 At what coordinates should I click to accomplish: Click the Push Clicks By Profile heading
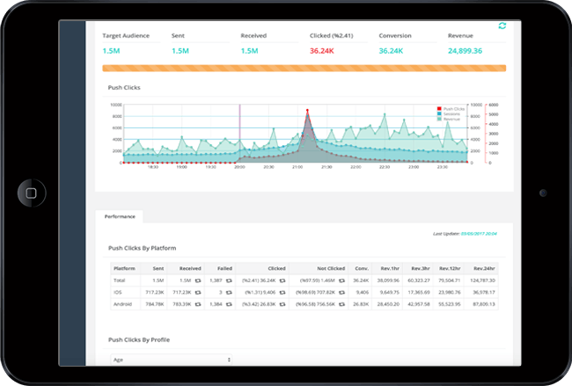139,339
